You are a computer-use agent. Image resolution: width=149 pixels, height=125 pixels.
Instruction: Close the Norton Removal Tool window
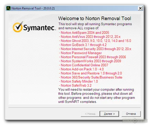click(x=140, y=8)
